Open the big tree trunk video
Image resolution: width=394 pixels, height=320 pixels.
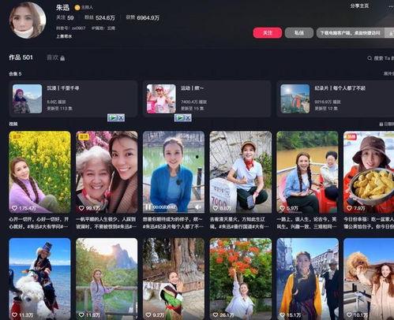click(x=174, y=279)
